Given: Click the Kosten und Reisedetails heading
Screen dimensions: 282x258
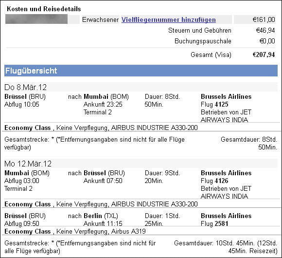Looking at the screenshot, I should tap(44, 9).
